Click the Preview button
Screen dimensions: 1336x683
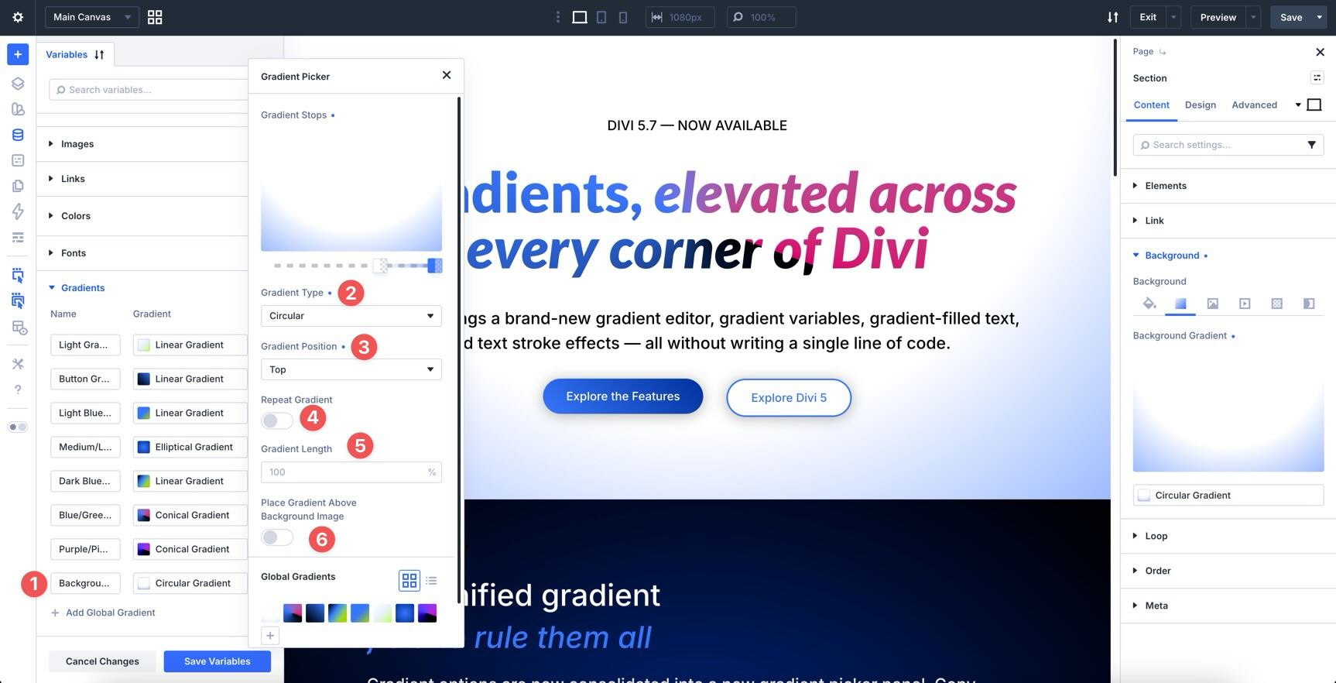point(1218,17)
